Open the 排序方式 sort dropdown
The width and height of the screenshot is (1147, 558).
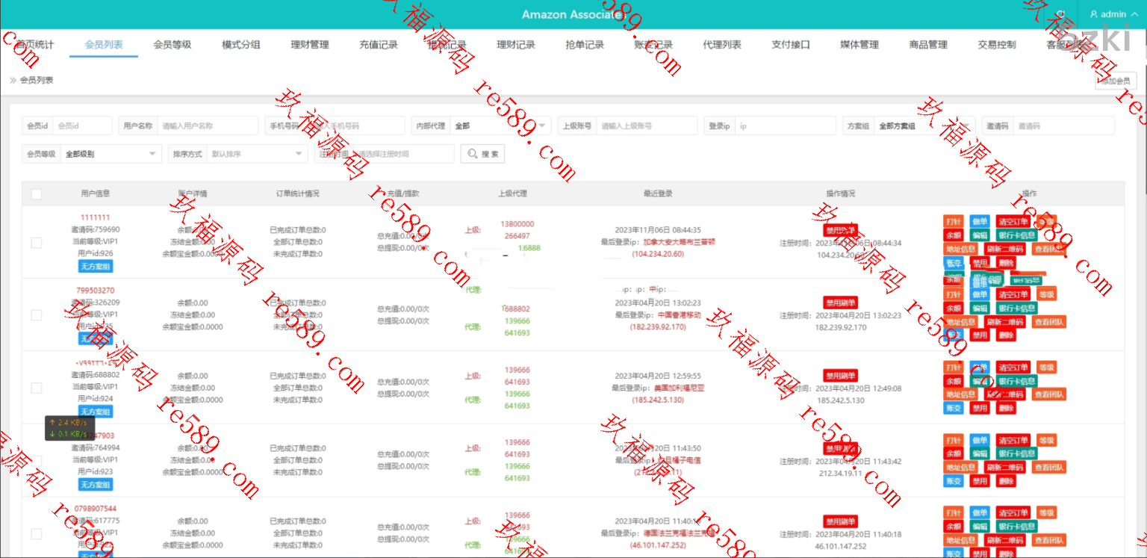[x=256, y=154]
